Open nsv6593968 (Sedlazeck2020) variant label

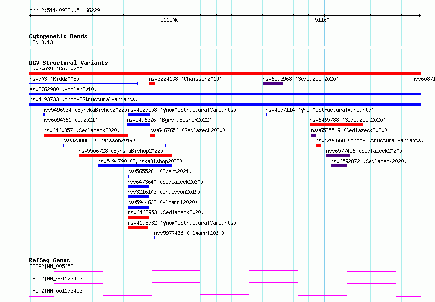(301, 79)
